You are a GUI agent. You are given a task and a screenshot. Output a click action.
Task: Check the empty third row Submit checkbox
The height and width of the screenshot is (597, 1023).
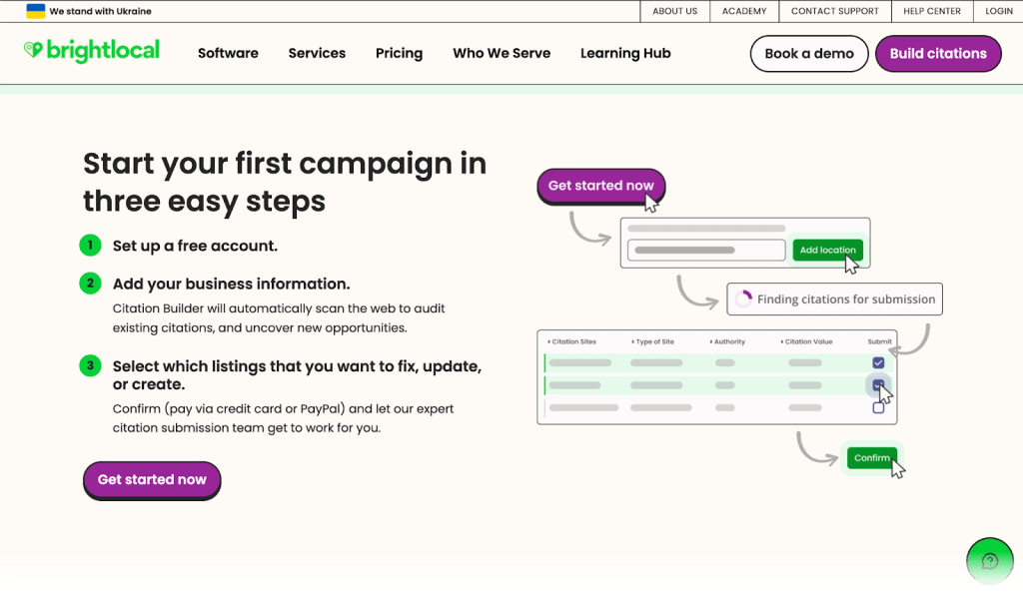pyautogui.click(x=878, y=407)
